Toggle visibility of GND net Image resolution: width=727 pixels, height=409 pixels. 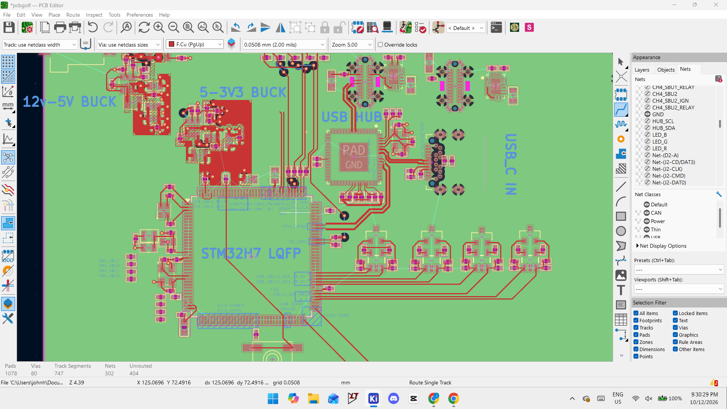(x=647, y=114)
